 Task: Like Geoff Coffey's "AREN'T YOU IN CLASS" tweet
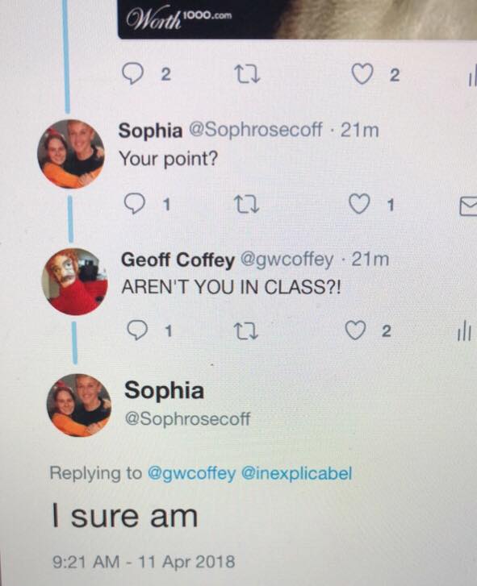(355, 330)
